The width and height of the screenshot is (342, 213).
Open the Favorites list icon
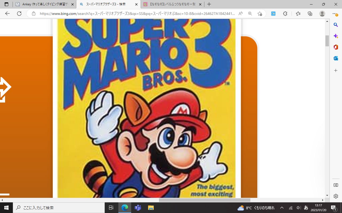[x=298, y=14]
